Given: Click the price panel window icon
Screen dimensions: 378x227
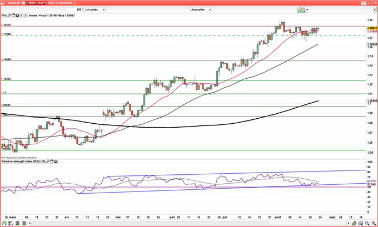Looking at the screenshot, I should coord(13,16).
